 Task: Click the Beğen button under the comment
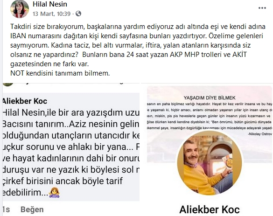pos(32,209)
